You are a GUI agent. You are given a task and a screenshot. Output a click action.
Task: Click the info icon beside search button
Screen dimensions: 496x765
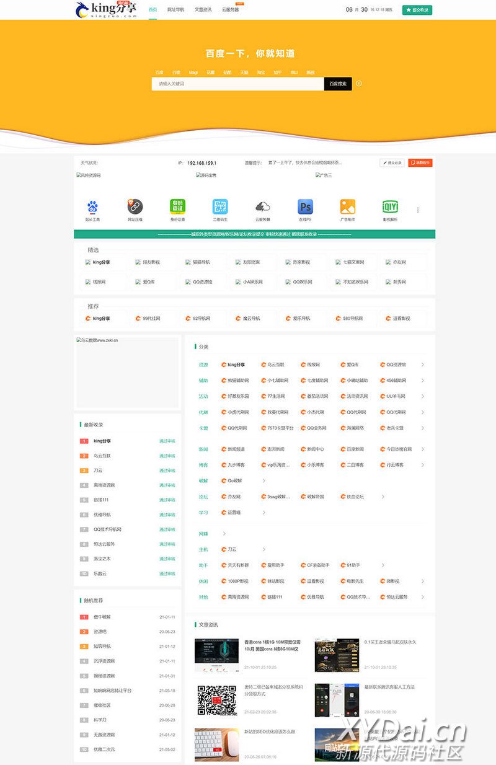(x=359, y=84)
